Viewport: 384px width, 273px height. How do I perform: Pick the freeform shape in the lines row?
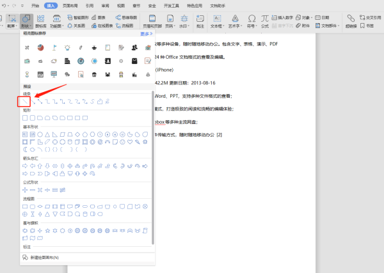(x=100, y=101)
